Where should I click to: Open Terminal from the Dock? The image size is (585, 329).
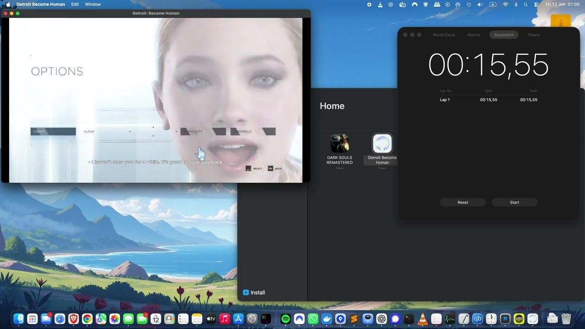click(x=409, y=319)
